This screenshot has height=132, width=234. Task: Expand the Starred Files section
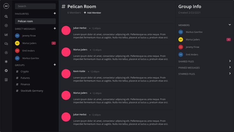(230, 74)
